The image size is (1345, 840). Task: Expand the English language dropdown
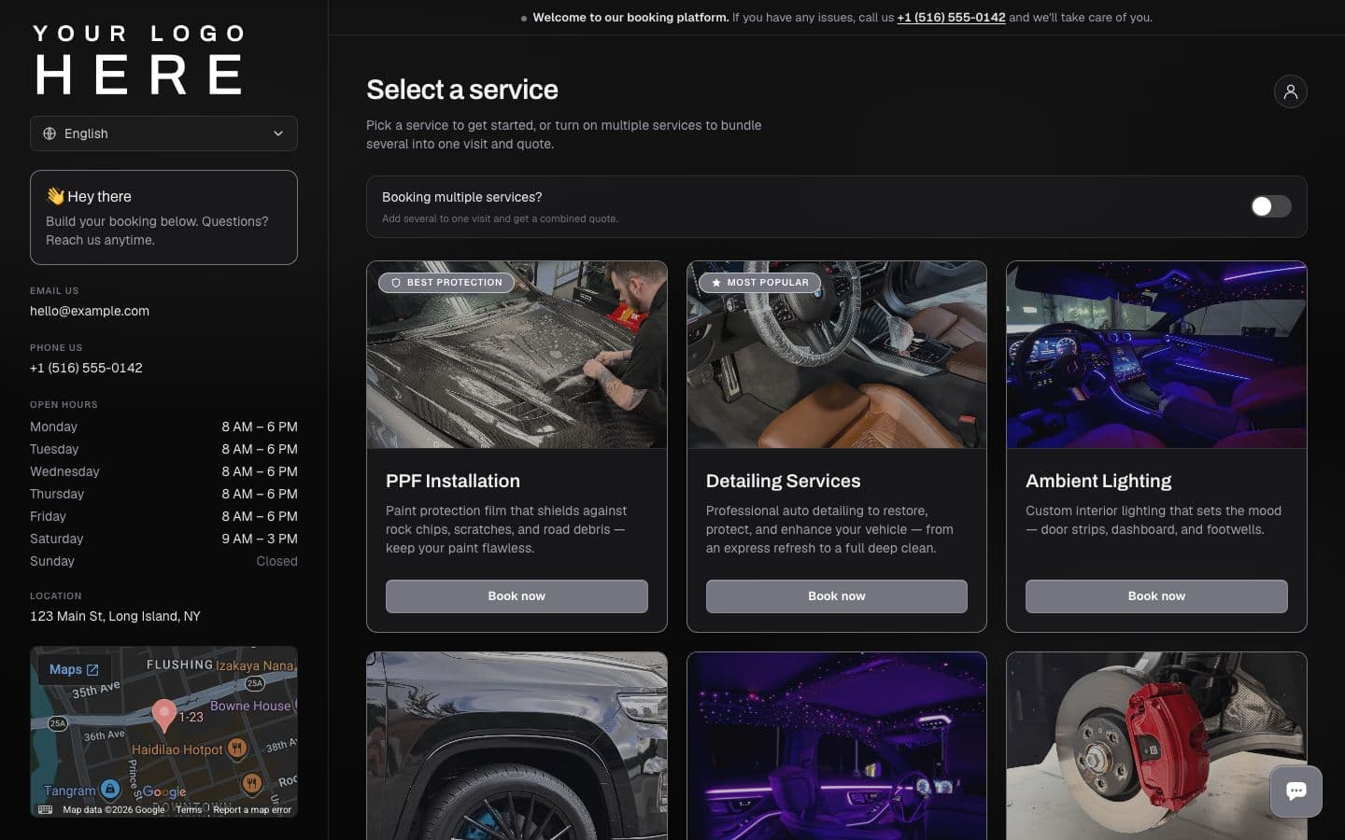coord(163,133)
